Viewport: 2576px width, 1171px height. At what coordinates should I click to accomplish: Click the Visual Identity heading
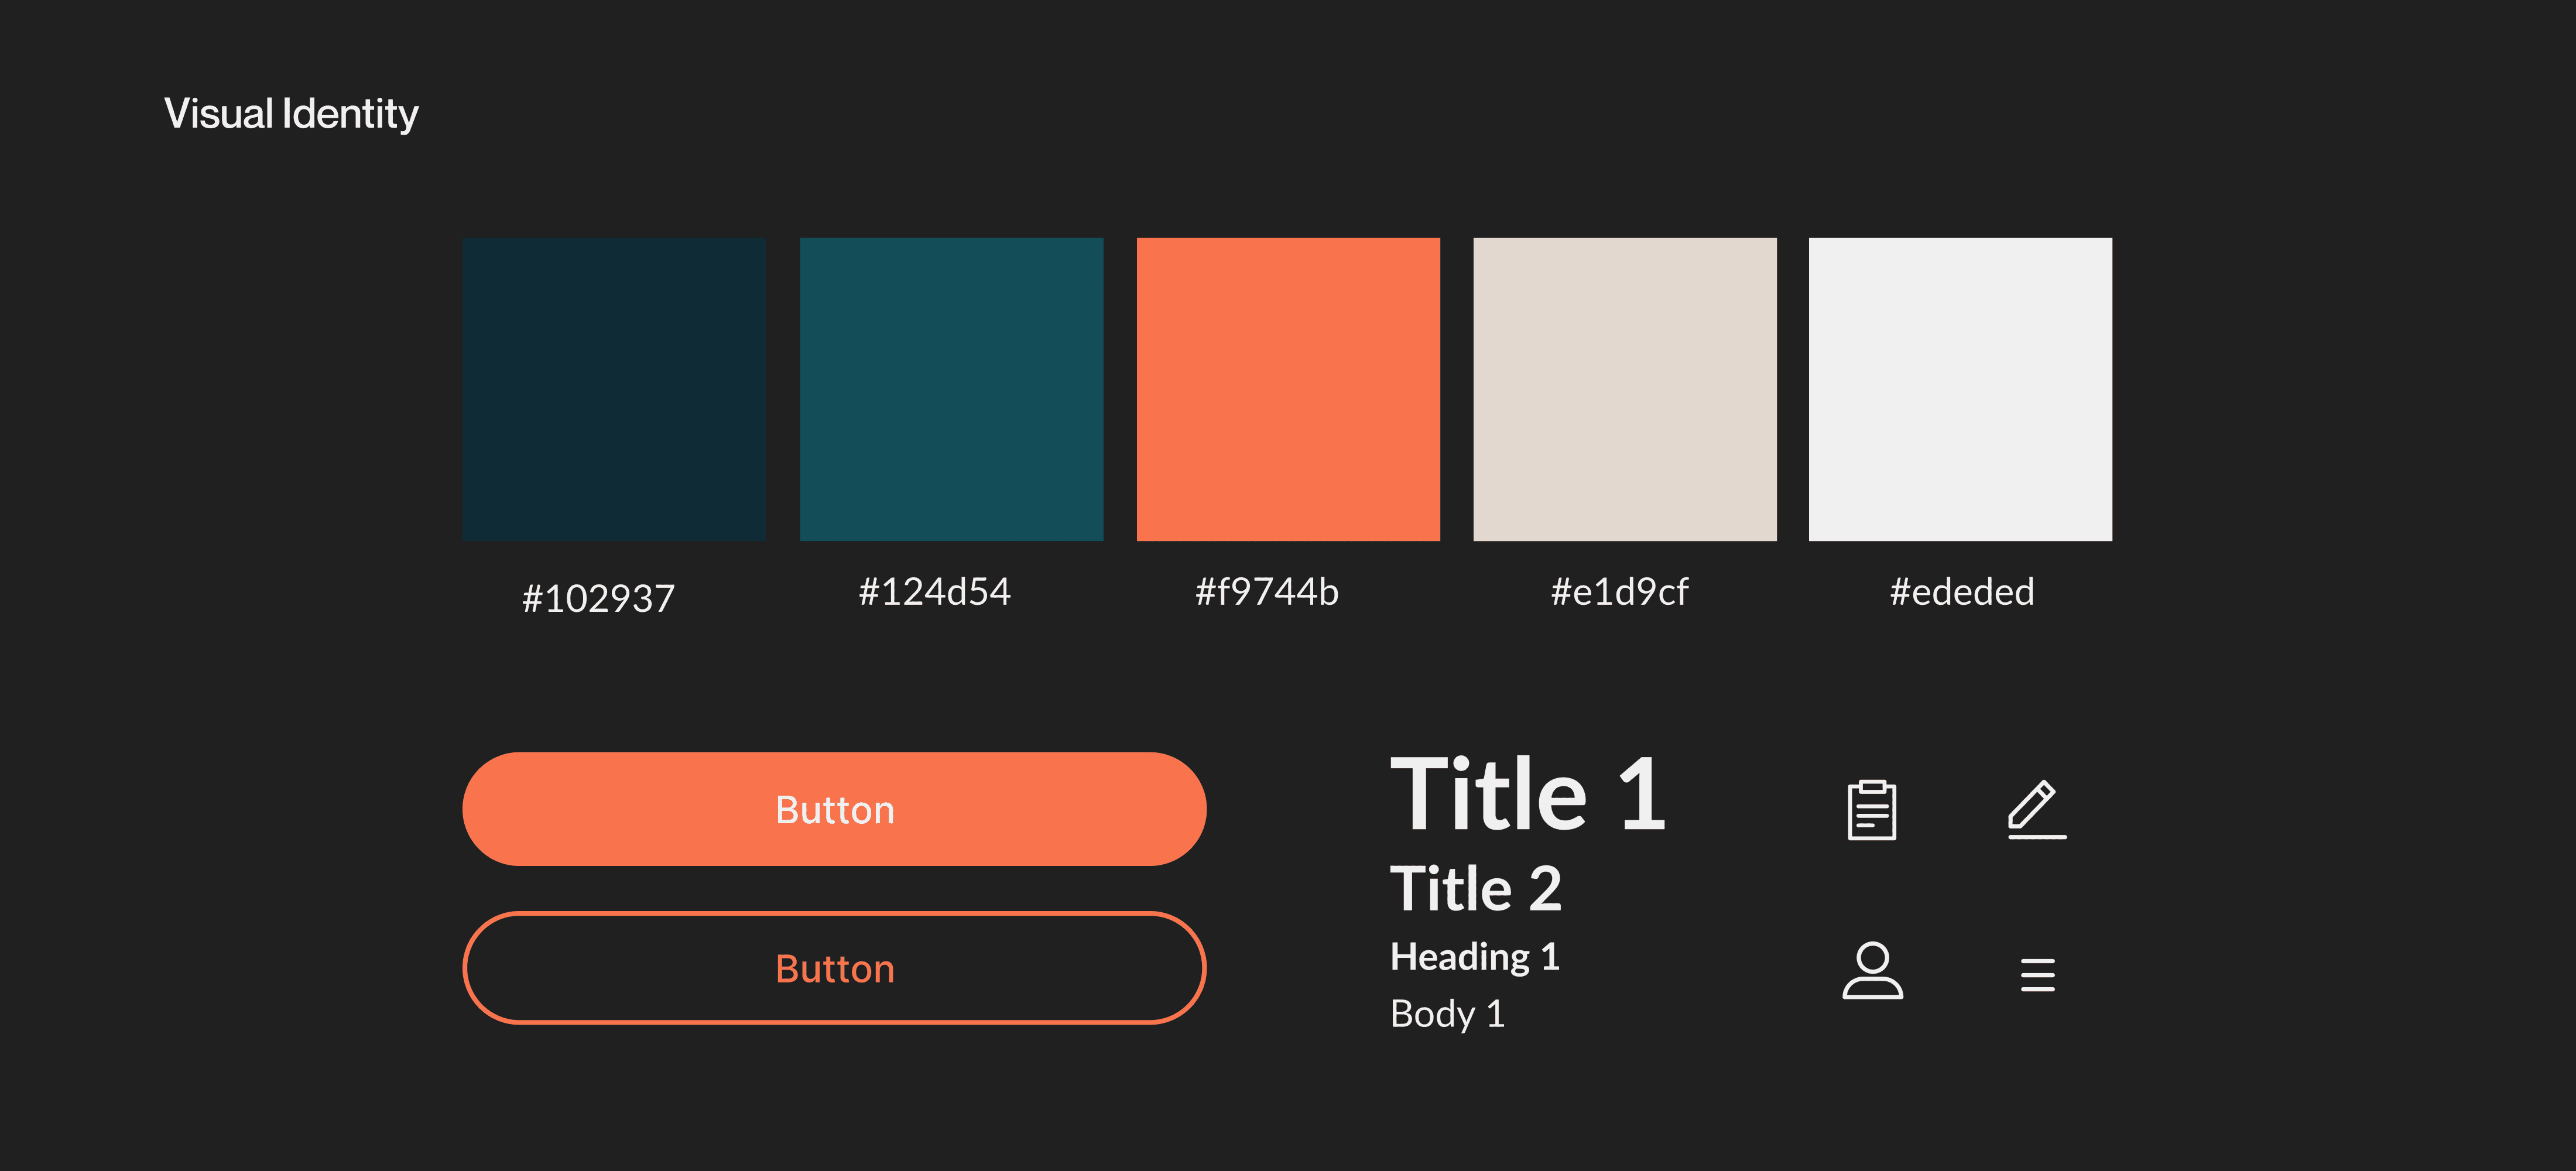coord(291,114)
